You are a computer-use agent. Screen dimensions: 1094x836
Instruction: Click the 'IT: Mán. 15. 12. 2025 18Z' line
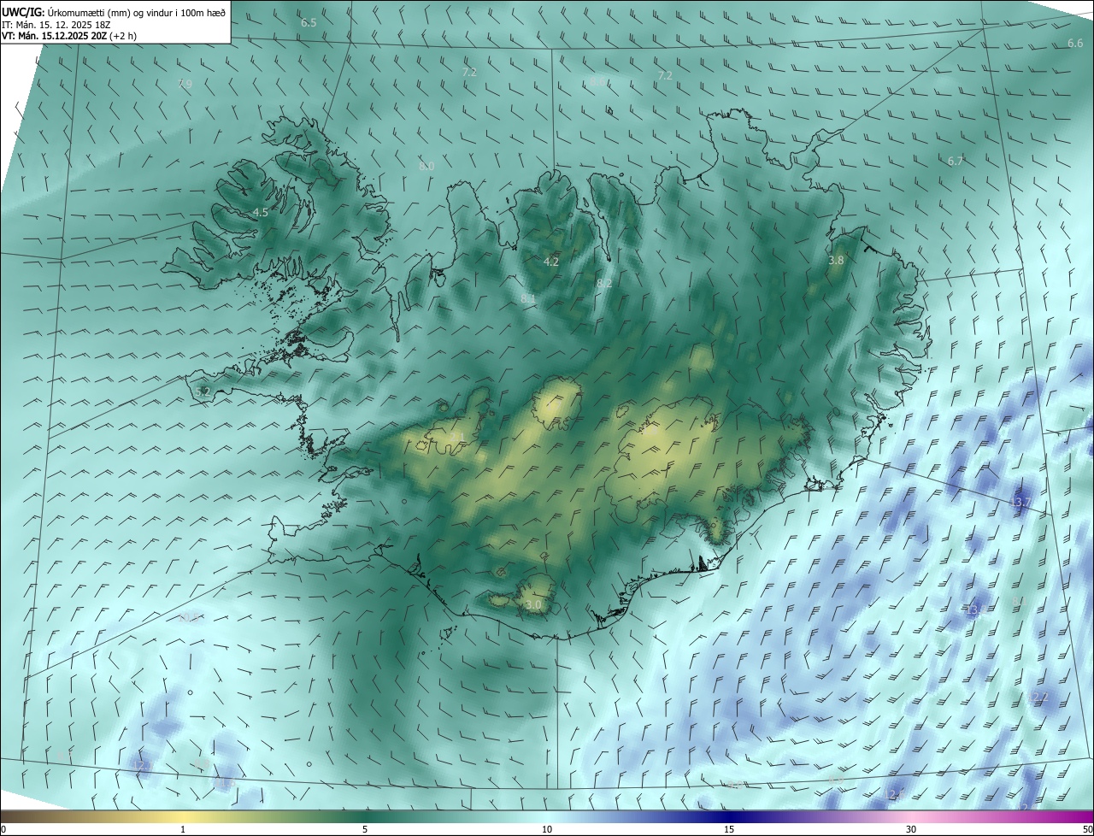(x=58, y=24)
